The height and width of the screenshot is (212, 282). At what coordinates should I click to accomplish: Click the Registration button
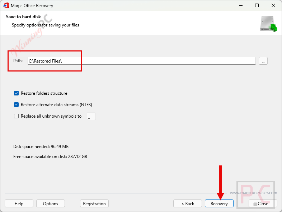94,203
